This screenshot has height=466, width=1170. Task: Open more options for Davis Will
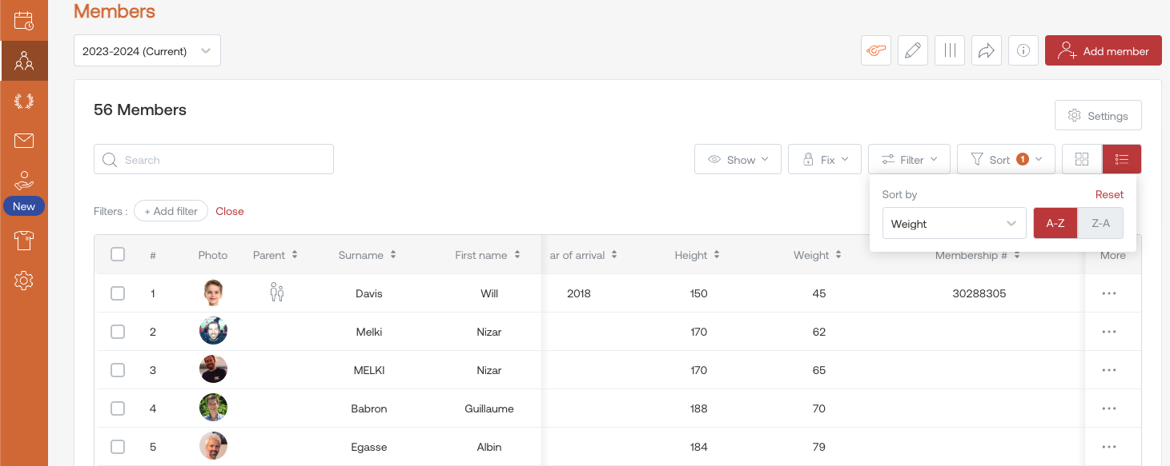point(1109,293)
